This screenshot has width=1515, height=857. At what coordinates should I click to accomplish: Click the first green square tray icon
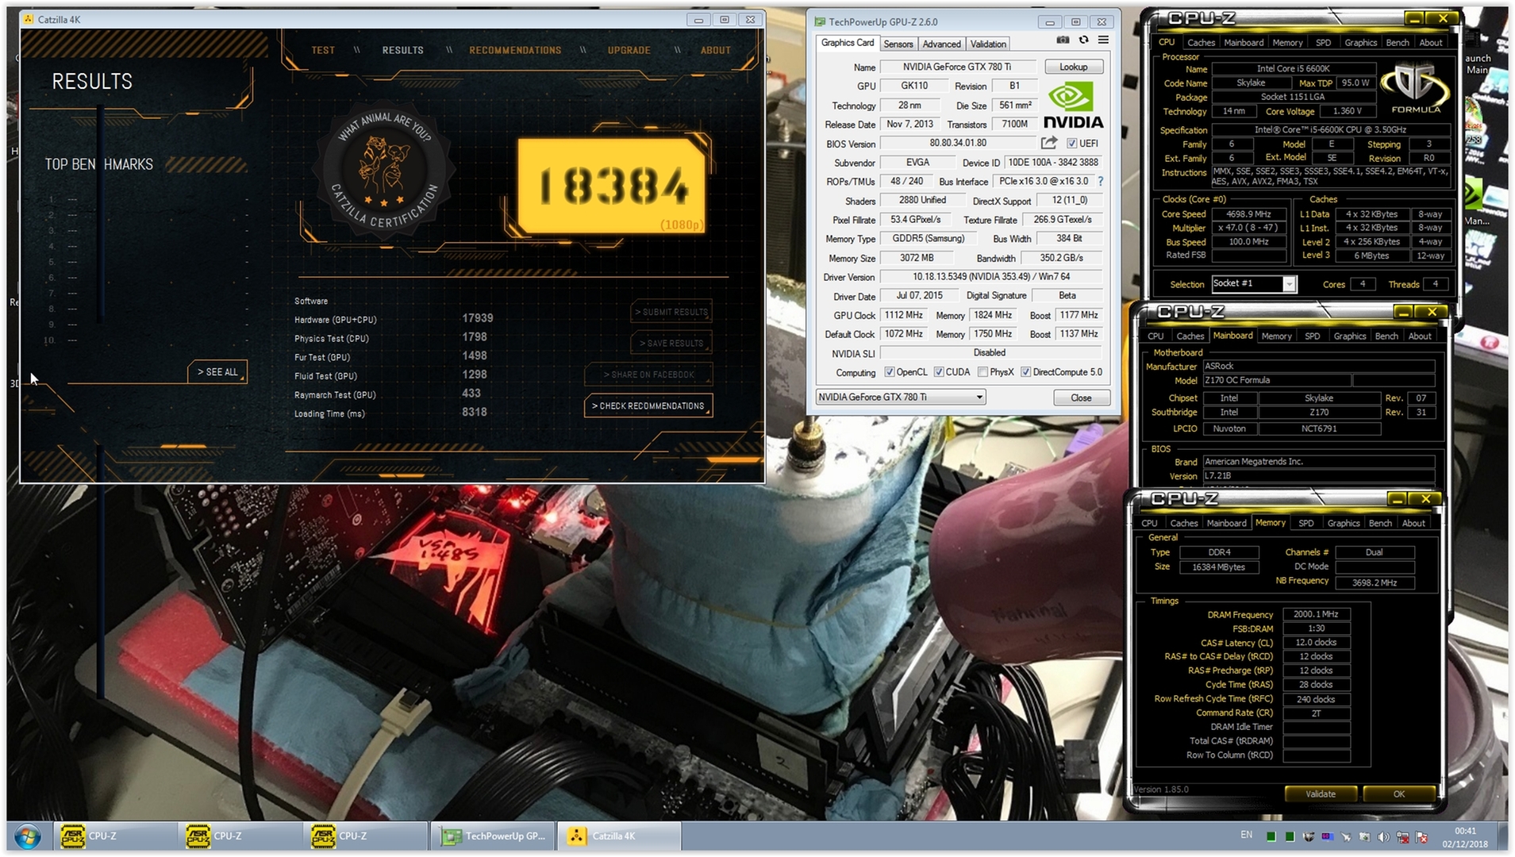click(x=1271, y=837)
